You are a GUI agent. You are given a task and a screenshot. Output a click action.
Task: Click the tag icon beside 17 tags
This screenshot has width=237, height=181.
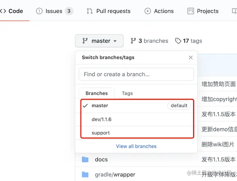tap(178, 41)
